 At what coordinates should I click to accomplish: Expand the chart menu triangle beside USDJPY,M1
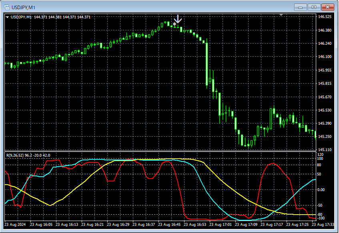[x=7, y=17]
